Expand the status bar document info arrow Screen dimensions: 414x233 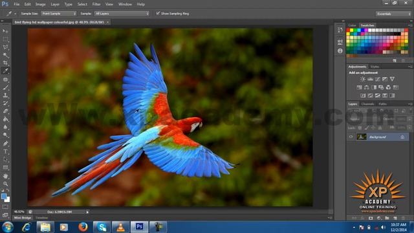pyautogui.click(x=87, y=212)
